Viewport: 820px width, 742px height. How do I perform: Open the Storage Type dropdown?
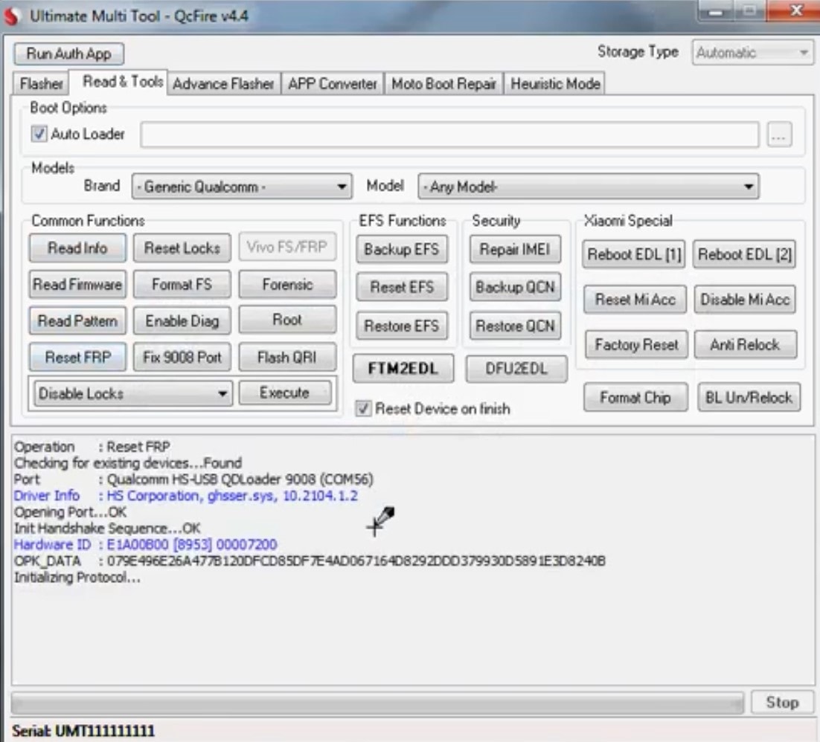click(752, 53)
